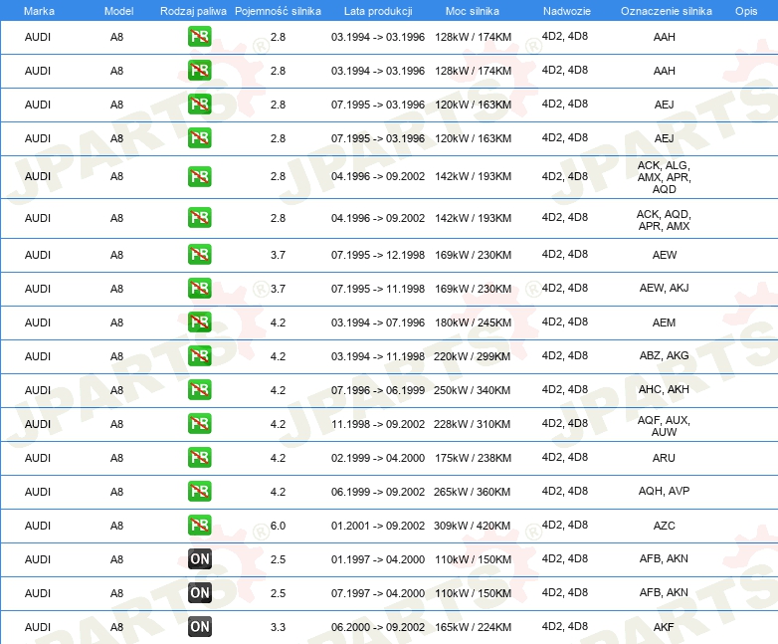Click power value 265kW / 360KM
This screenshot has width=778, height=644.
pyautogui.click(x=472, y=492)
